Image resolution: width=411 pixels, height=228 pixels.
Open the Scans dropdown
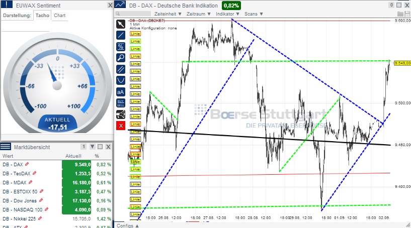point(254,14)
